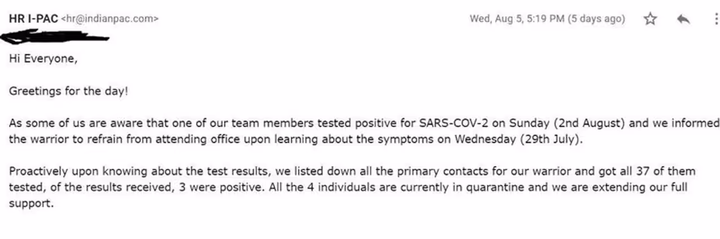Click the hr@indianpac.com email address
The width and height of the screenshot is (720, 239).
tap(110, 19)
